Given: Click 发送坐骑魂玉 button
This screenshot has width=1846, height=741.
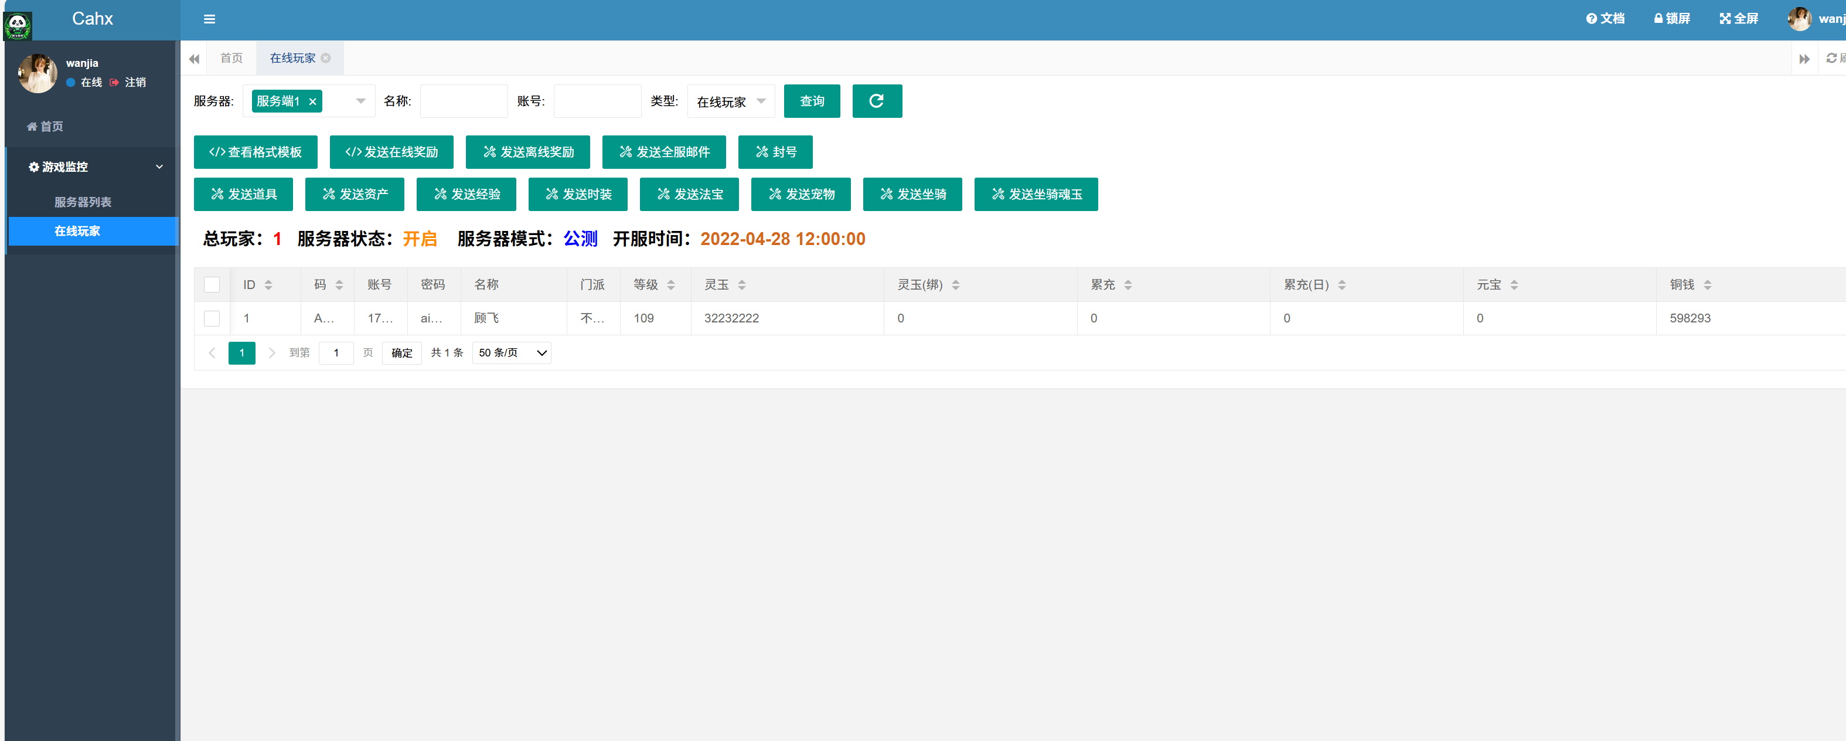Looking at the screenshot, I should (x=1036, y=194).
